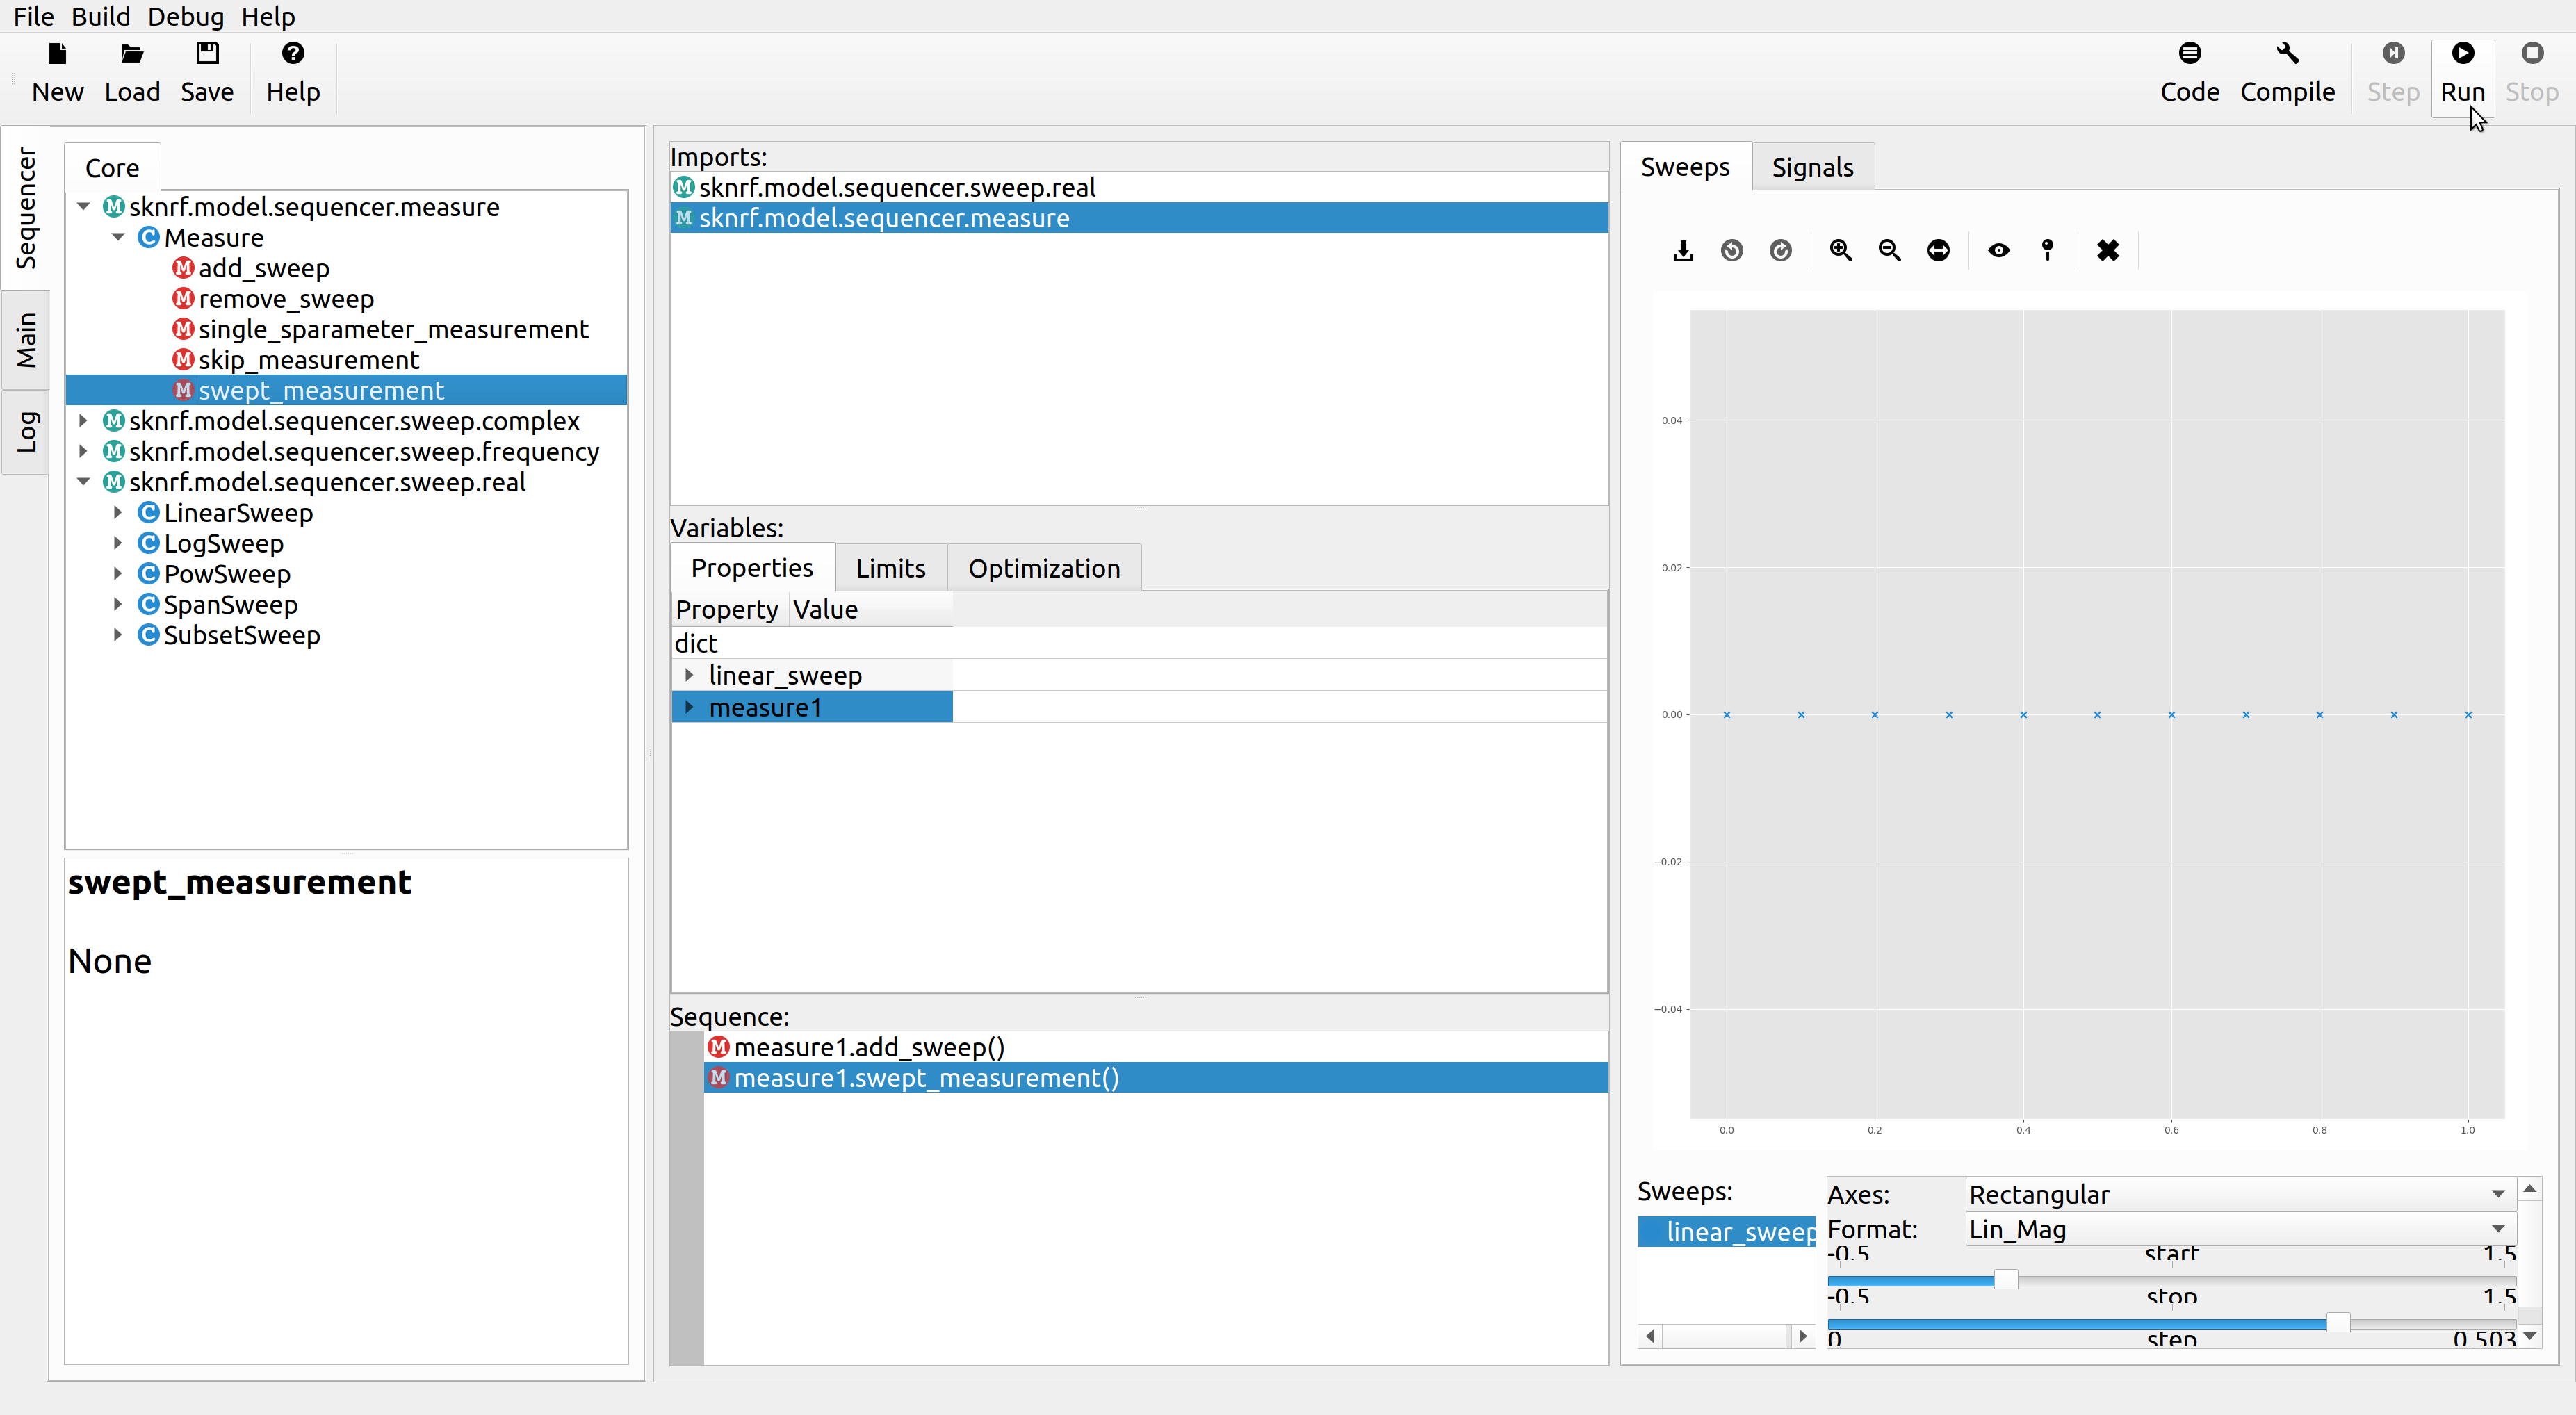Click the sweep settings scroll down arrow
Image resolution: width=2576 pixels, height=1415 pixels.
2529,1336
